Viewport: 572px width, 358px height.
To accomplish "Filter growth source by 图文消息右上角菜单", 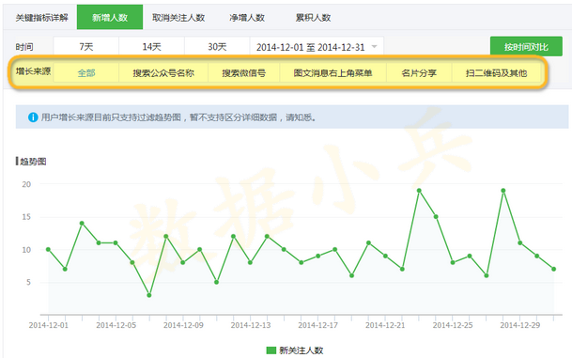I will 332,73.
